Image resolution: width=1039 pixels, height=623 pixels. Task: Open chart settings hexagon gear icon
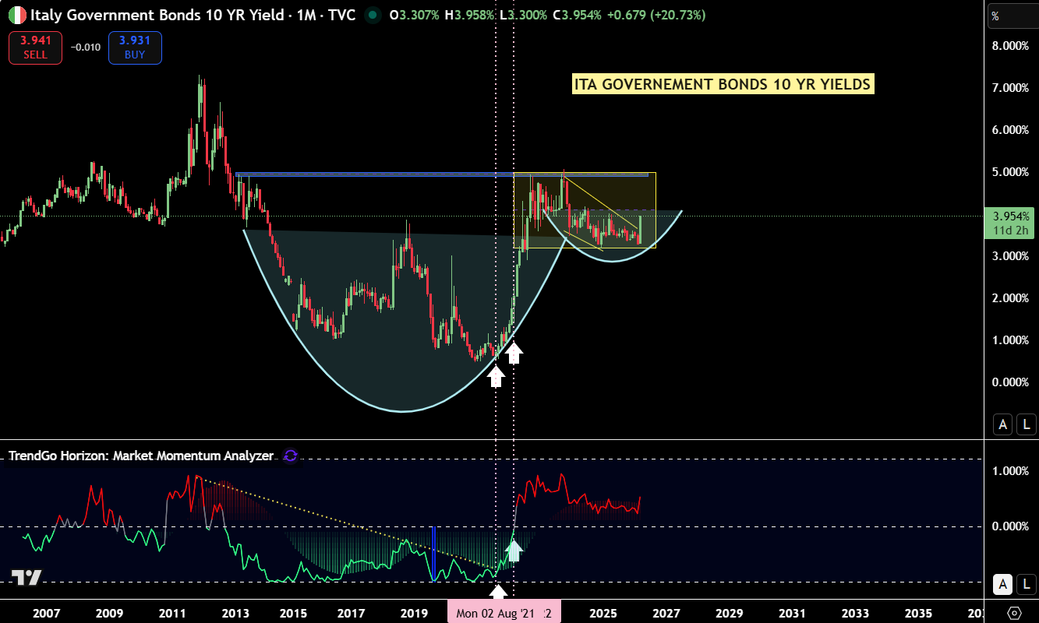coord(1014,612)
